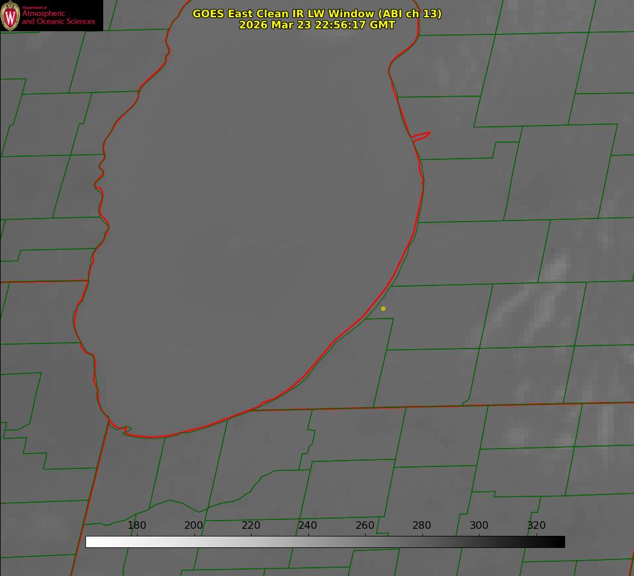The image size is (634, 576).
Task: Click the colorbar label '260'
Action: point(364,525)
